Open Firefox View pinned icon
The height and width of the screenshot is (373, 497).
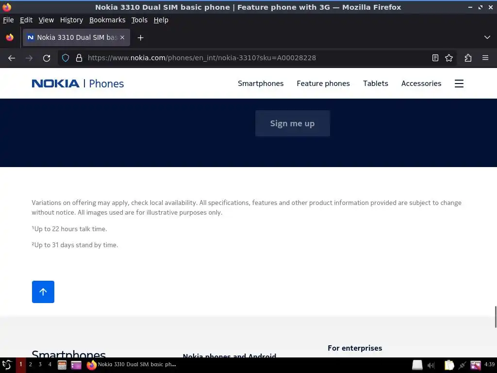[10, 37]
